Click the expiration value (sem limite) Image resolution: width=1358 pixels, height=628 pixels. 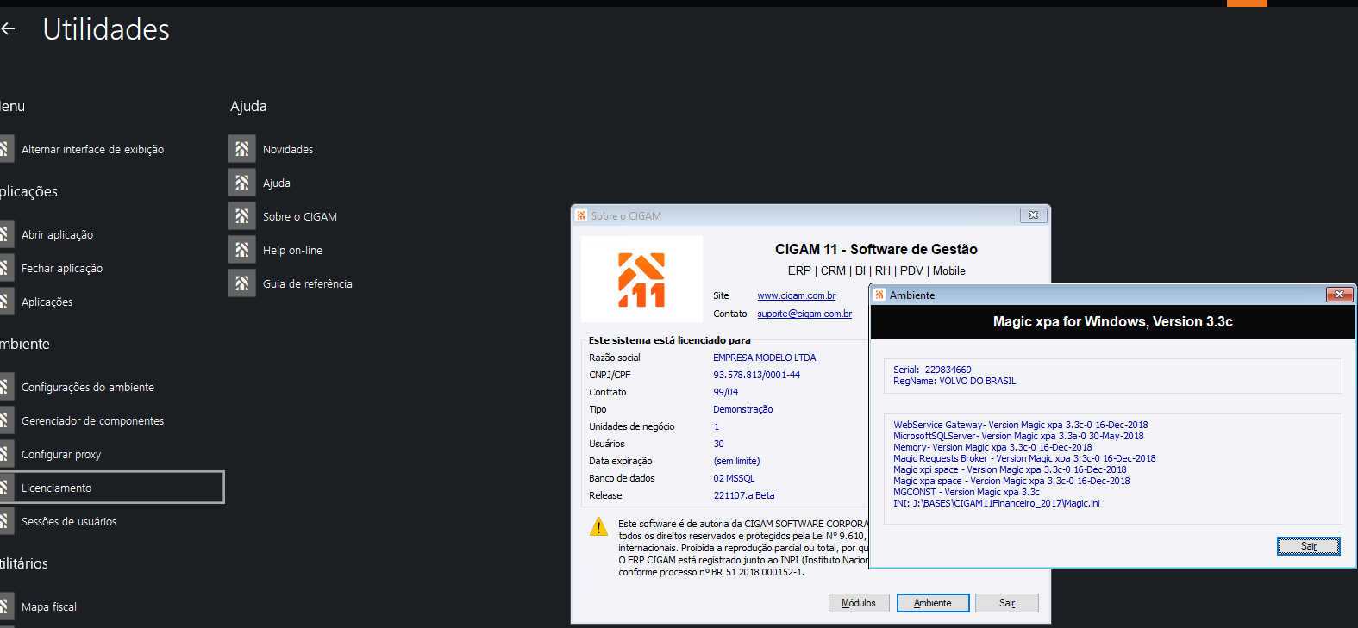point(736,461)
